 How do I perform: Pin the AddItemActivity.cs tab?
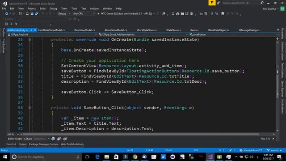tap(31, 30)
